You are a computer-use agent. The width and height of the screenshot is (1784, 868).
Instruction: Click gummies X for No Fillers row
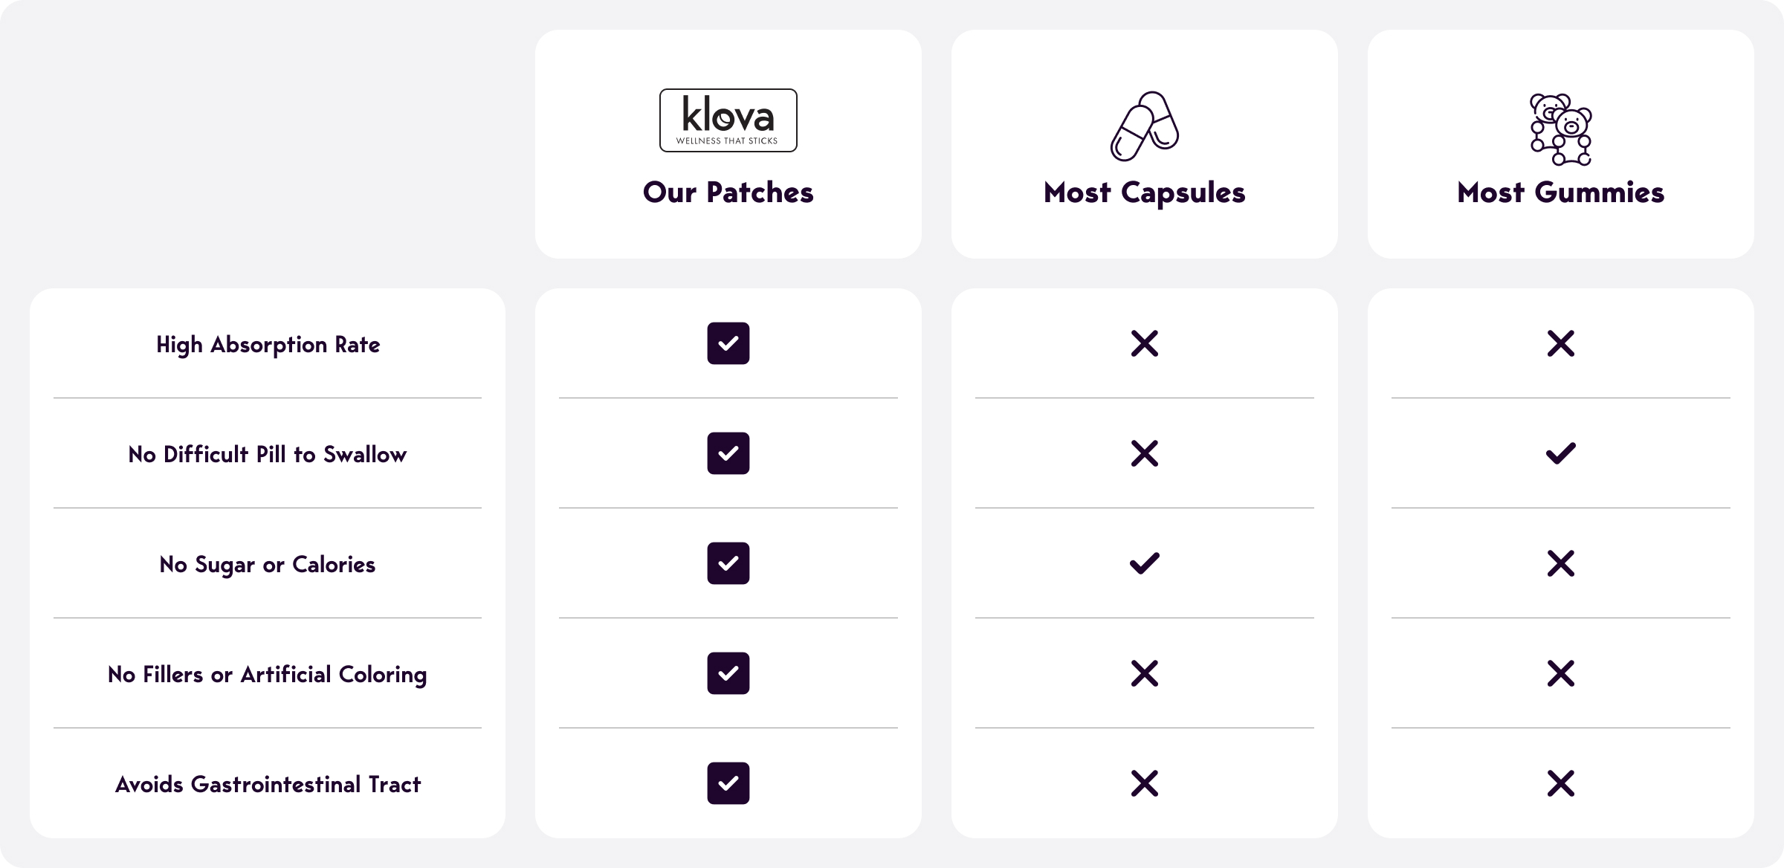coord(1560,673)
